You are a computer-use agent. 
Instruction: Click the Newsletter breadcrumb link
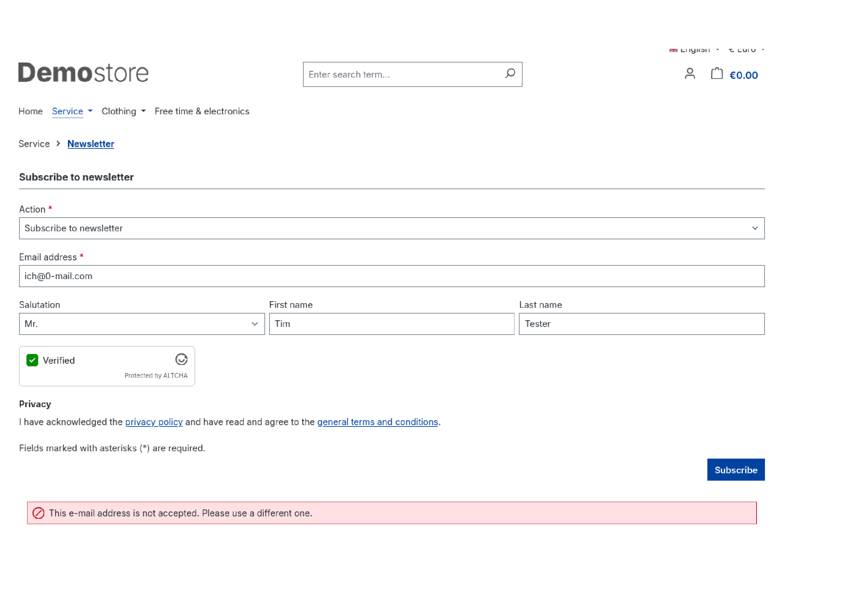[91, 144]
